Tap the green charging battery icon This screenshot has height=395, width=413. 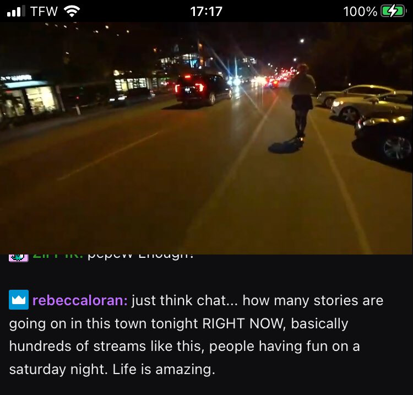coord(393,12)
